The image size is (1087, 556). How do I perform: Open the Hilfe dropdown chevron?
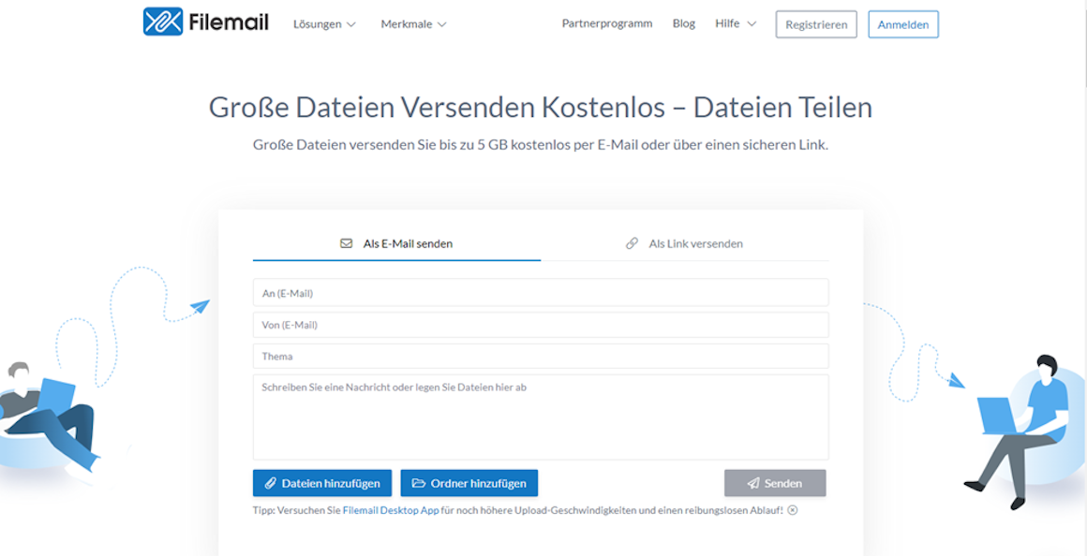click(753, 24)
